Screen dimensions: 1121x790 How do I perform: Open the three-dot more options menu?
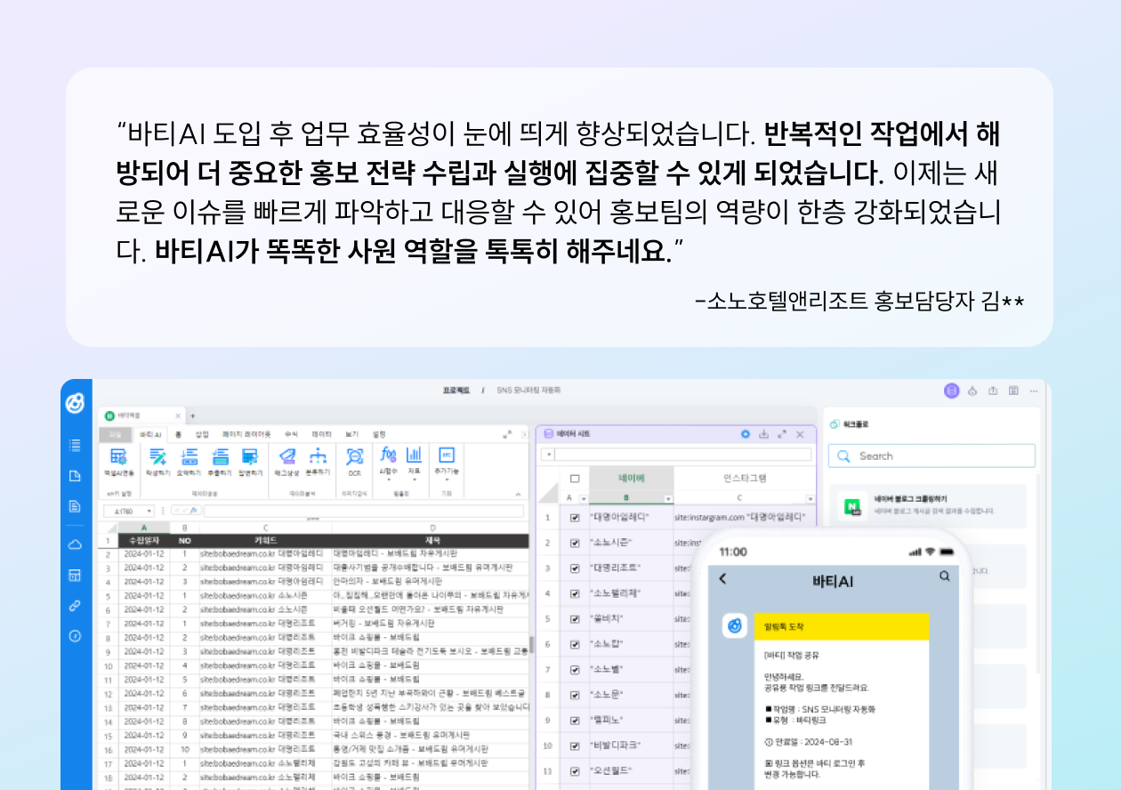(1034, 391)
